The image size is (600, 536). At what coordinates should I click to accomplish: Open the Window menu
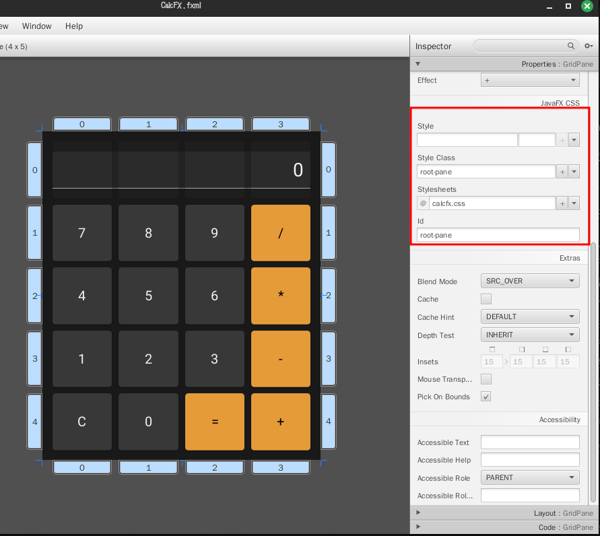(37, 26)
